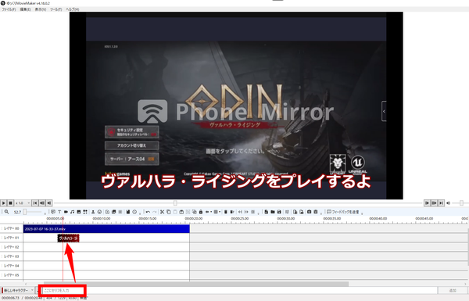
Task: Adjust the volume slider
Action: pos(461,203)
